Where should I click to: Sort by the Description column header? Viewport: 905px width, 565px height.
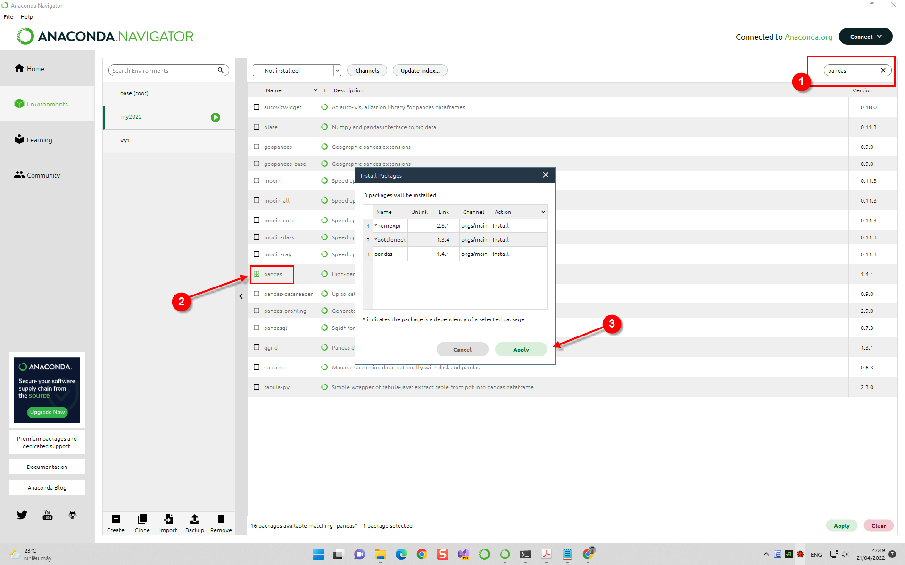coord(349,90)
